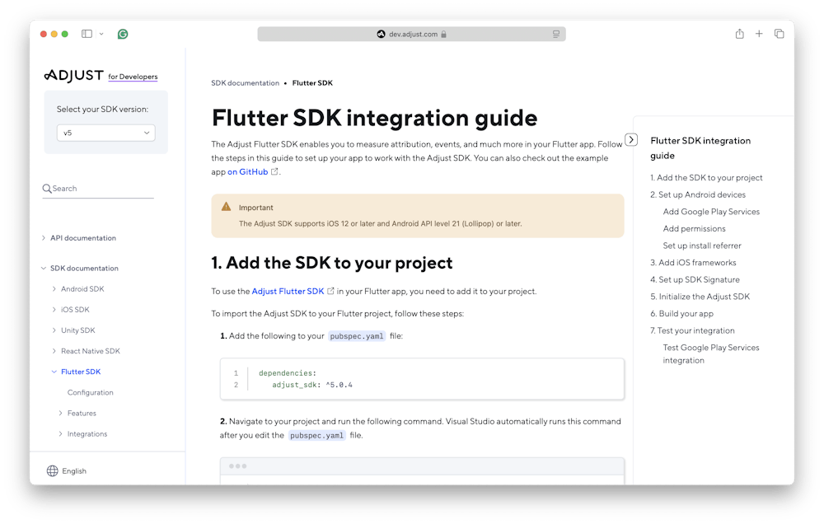Jump to 2. Set up Android devices
Screen dimensions: 824x524
(x=698, y=194)
